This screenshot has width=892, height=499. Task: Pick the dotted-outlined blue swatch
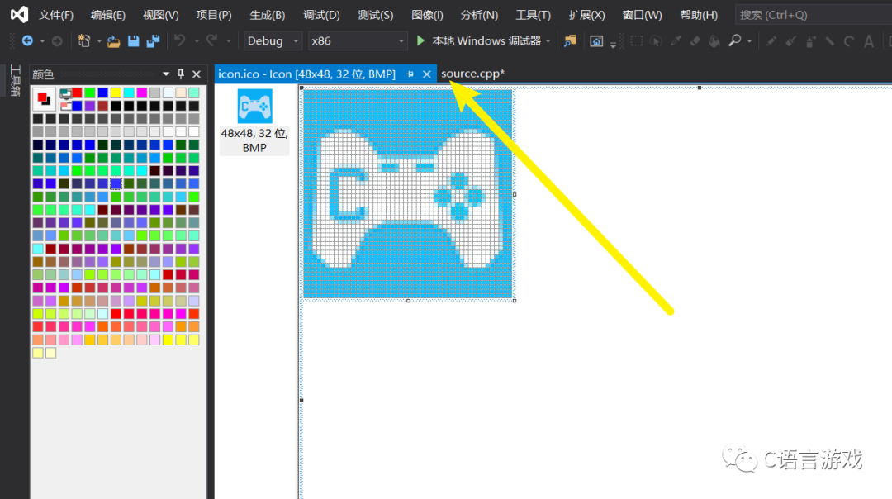click(x=116, y=183)
